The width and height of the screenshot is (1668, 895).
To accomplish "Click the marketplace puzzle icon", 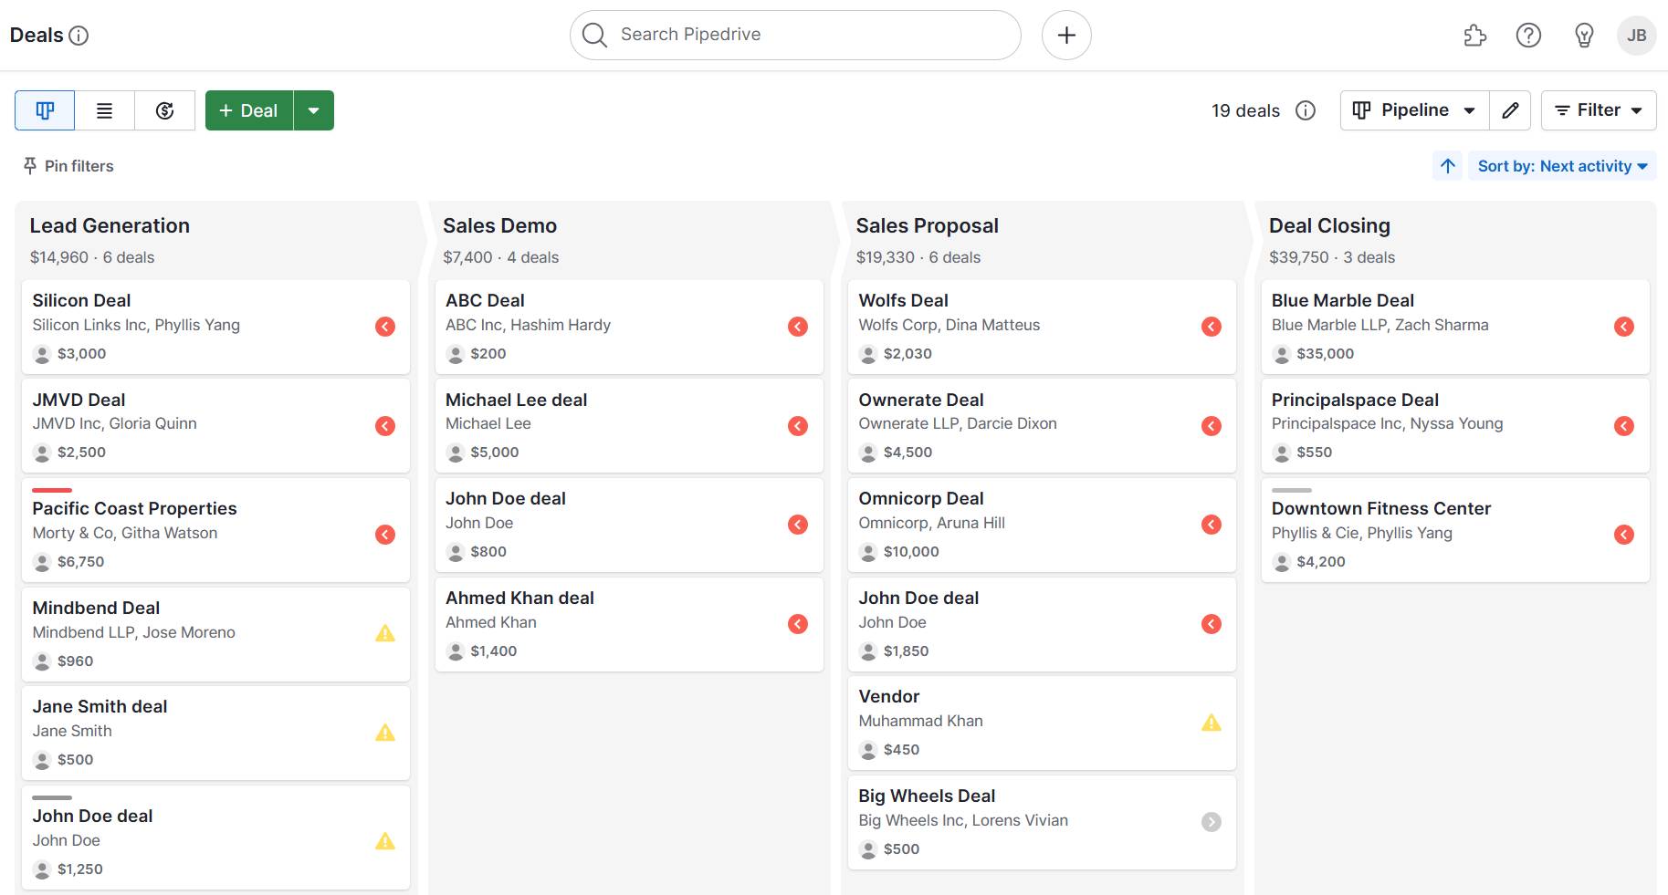I will pos(1475,35).
